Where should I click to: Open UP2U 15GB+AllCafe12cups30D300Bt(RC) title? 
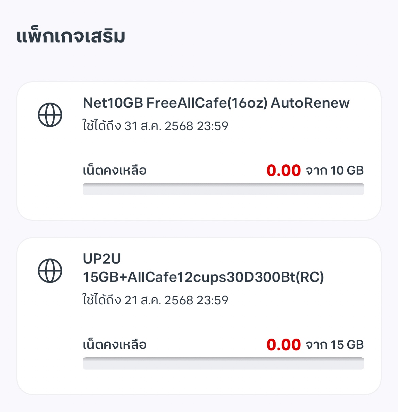203,268
